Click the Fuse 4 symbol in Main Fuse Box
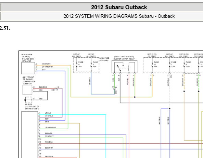The width and height of the screenshot is (203, 158). (x=77, y=64)
